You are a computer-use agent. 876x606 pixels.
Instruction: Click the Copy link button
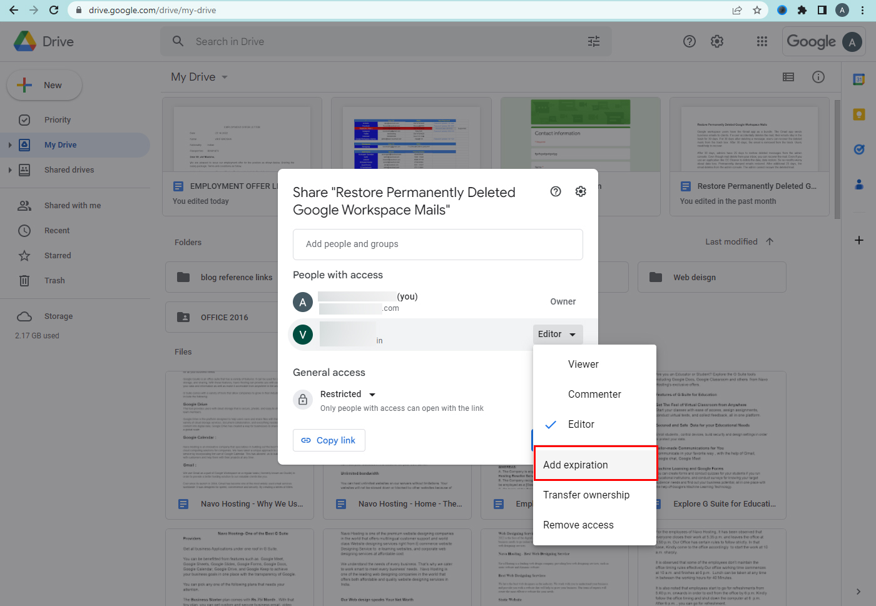329,440
